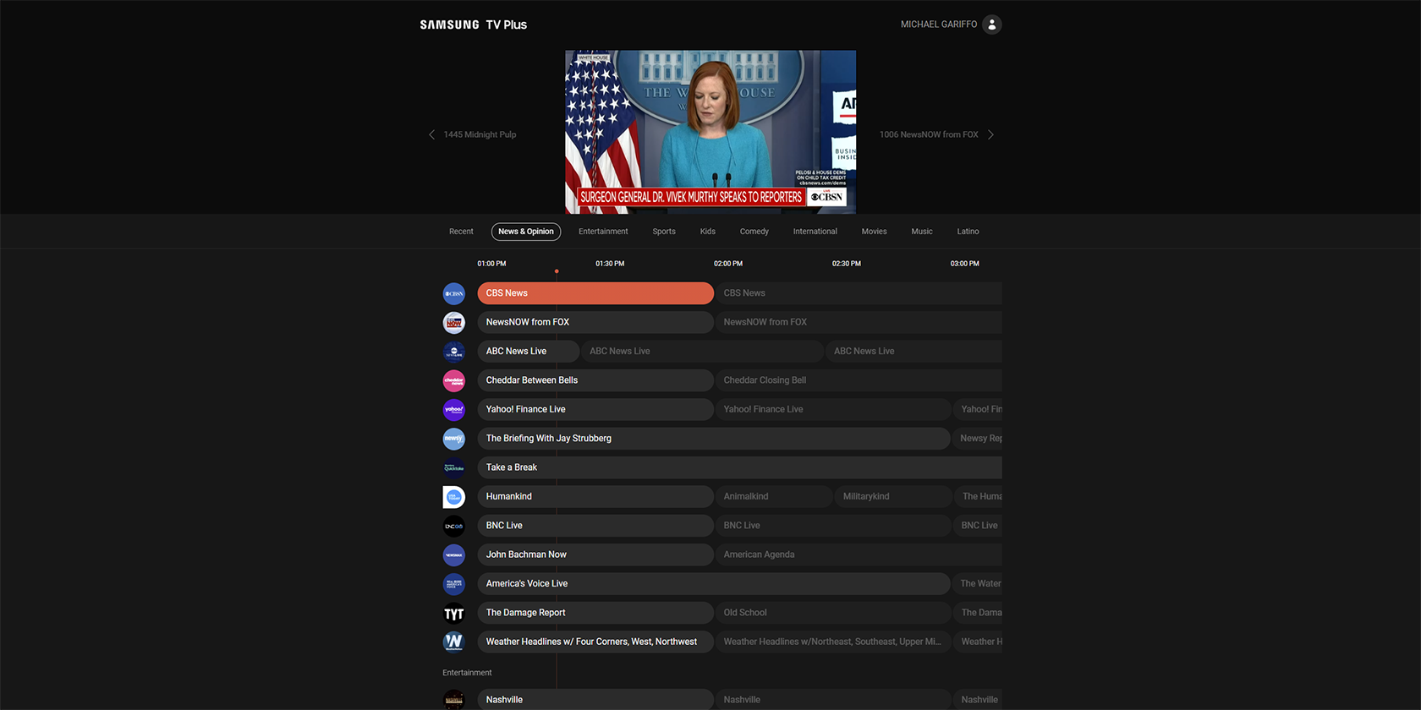Click the Cheddar News channel logo
Viewport: 1421px width, 710px height.
pyautogui.click(x=454, y=380)
